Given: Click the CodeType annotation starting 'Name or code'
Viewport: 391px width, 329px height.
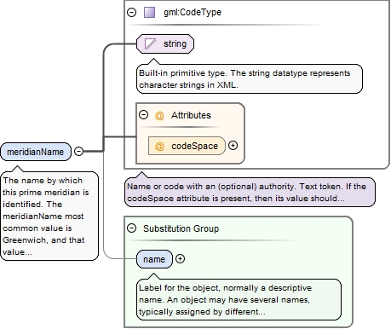Looking at the screenshot, I should pyautogui.click(x=250, y=193).
